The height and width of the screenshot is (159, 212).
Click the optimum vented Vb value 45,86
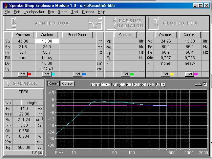[23, 41]
